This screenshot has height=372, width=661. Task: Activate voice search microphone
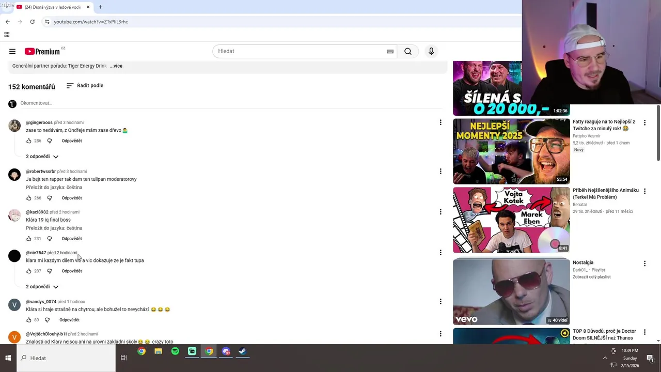431,51
